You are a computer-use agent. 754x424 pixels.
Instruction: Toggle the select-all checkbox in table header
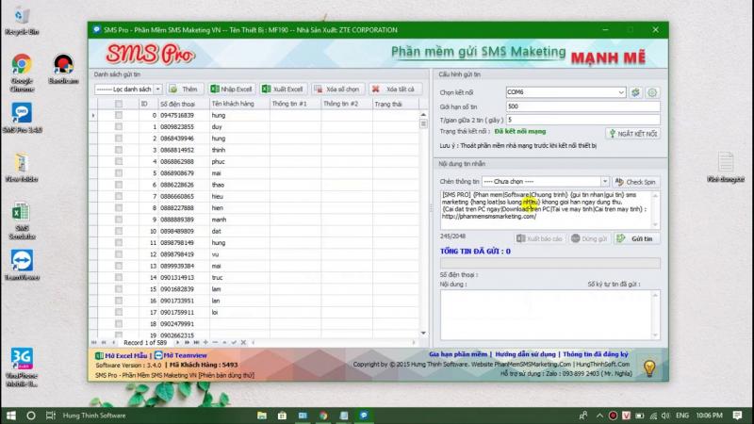119,104
